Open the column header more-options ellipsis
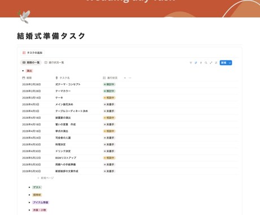This screenshot has height=215, width=260. point(130,78)
